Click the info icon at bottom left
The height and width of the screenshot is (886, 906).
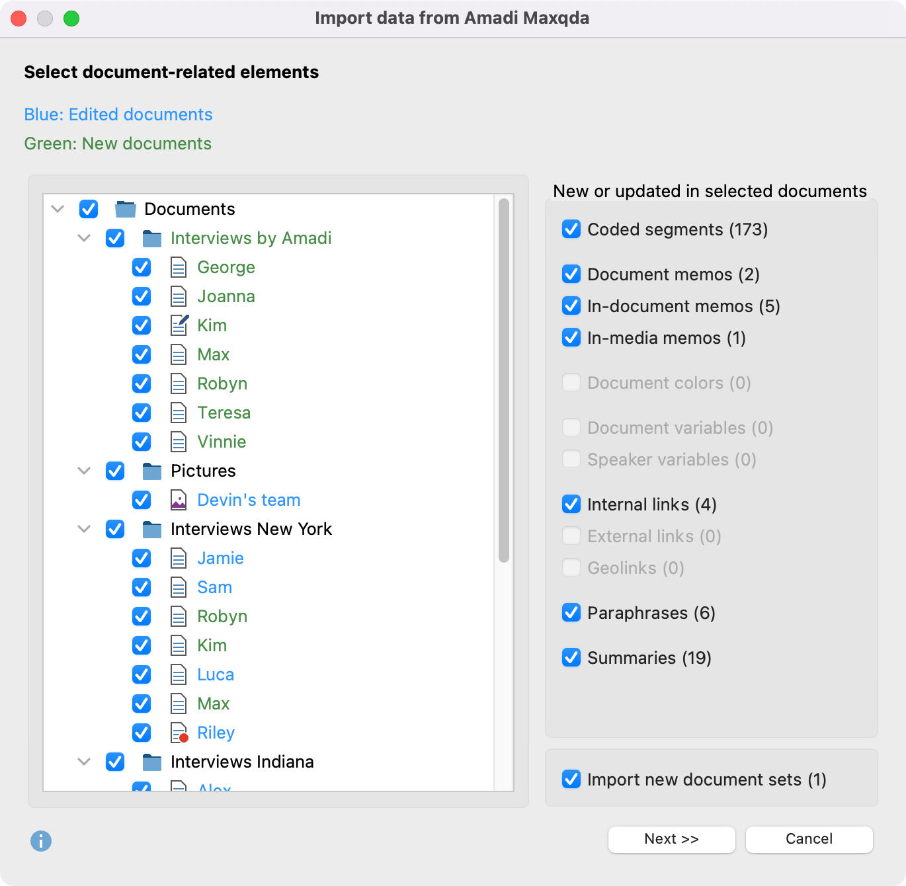(40, 842)
